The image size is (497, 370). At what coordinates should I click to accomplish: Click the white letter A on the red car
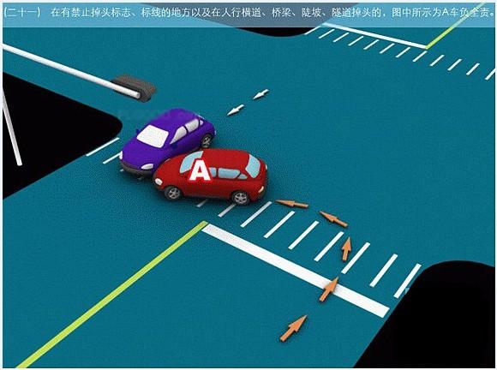[200, 170]
